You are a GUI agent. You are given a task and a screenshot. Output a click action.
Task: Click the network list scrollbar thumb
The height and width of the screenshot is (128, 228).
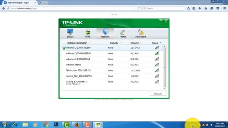[165, 67]
